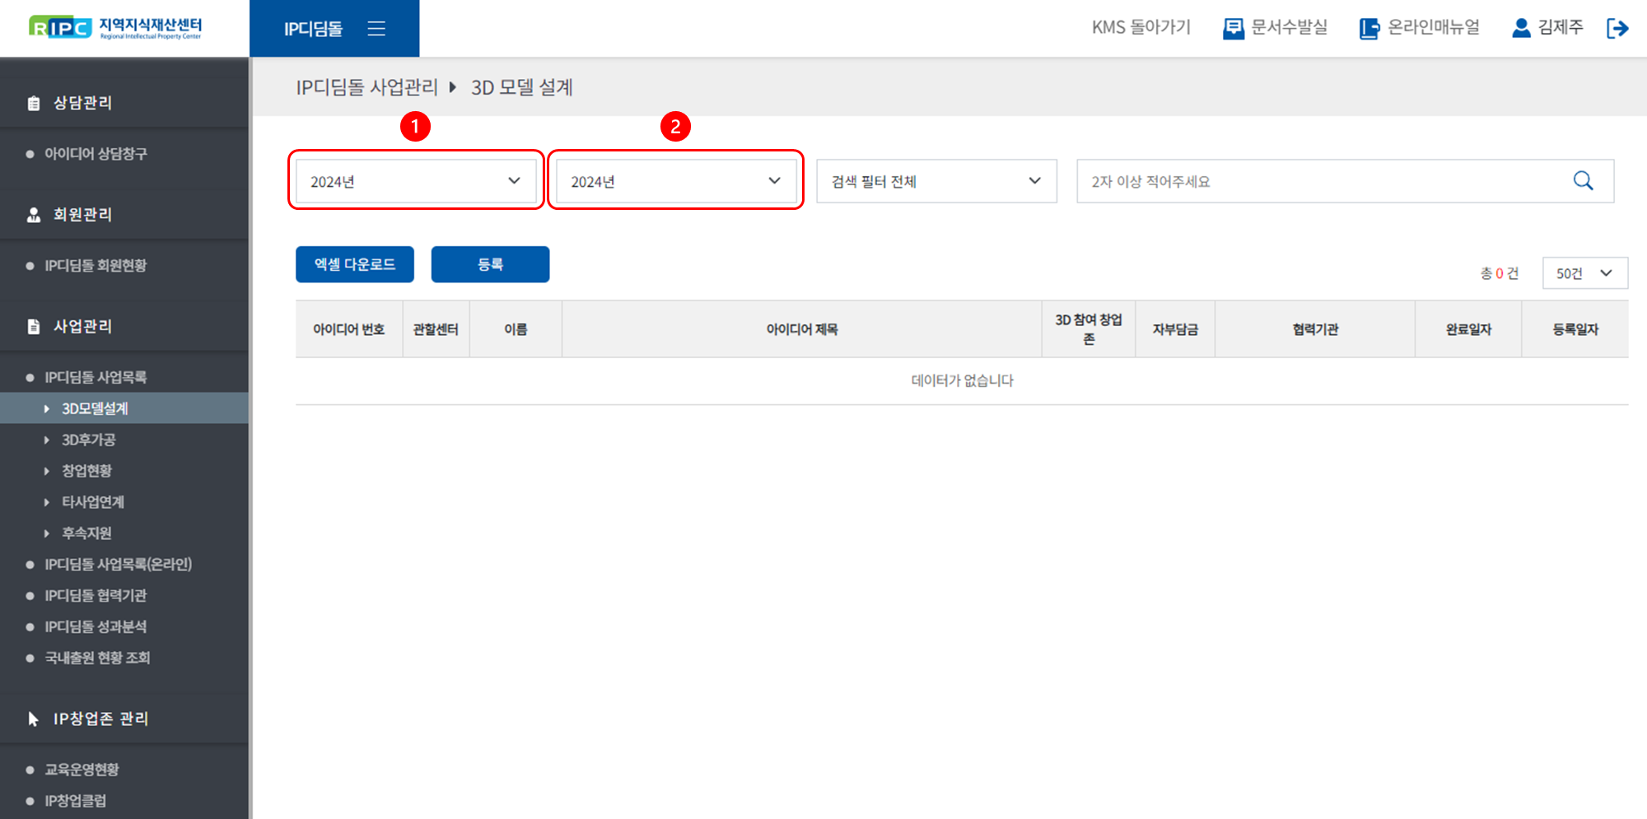Screen dimensions: 1647x819
Task: Open the first 2024년 year dropdown
Action: coord(416,181)
